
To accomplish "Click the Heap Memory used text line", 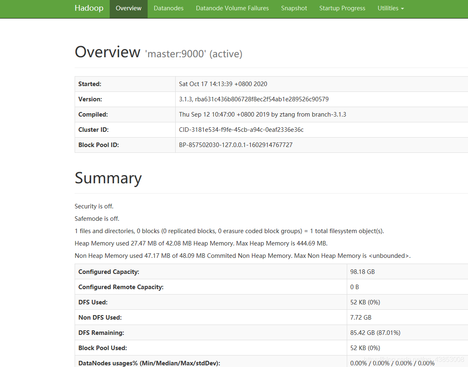I will (x=201, y=243).
